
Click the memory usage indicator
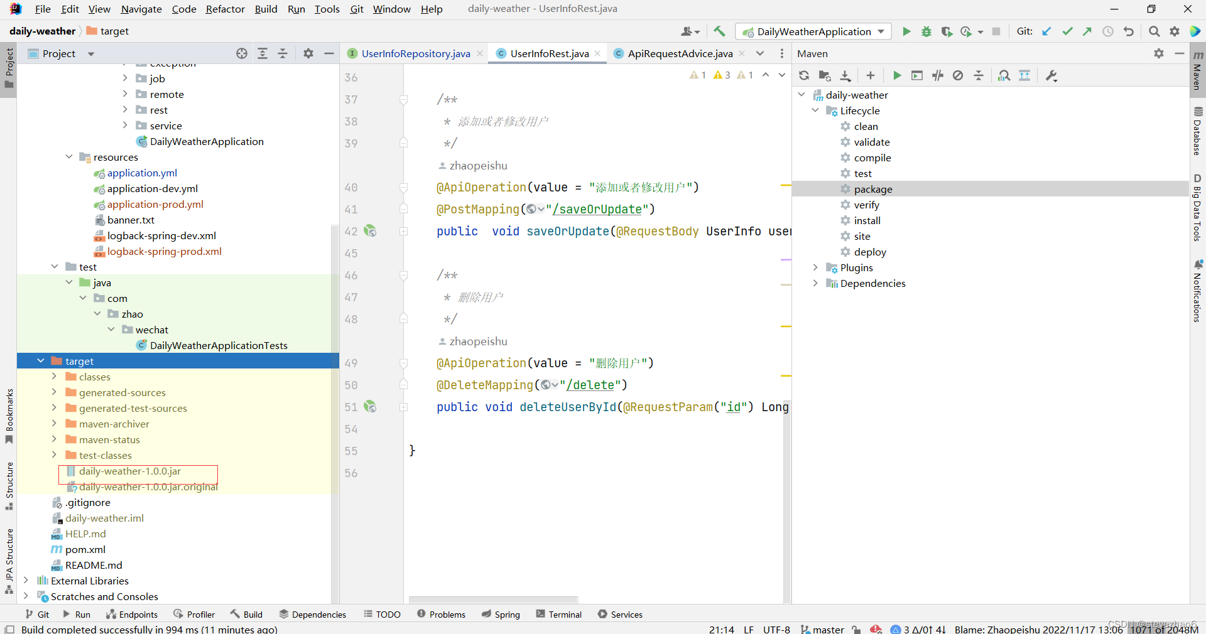(x=1164, y=629)
